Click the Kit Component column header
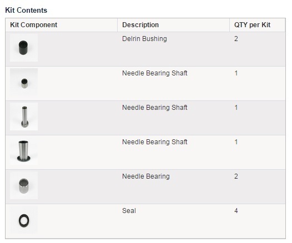Image resolution: width=292 pixels, height=243 pixels. coord(33,25)
